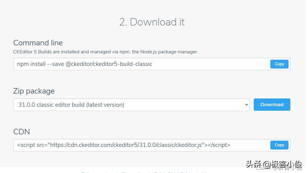Click the closing </script> tag text
Screen dimensions: 307x173
219,145
